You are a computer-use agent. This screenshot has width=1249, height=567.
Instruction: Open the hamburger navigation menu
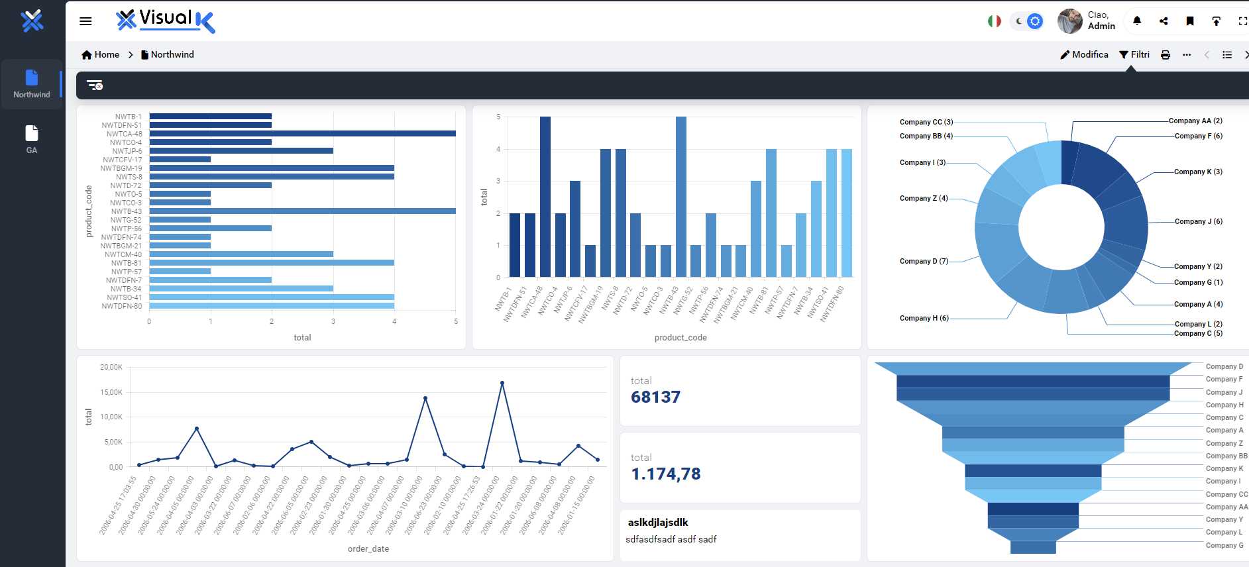(x=85, y=21)
